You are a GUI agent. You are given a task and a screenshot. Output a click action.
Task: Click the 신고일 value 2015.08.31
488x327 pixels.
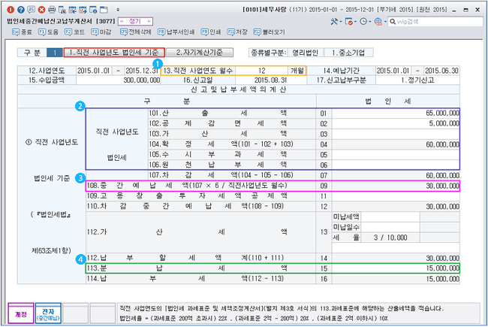pos(270,80)
